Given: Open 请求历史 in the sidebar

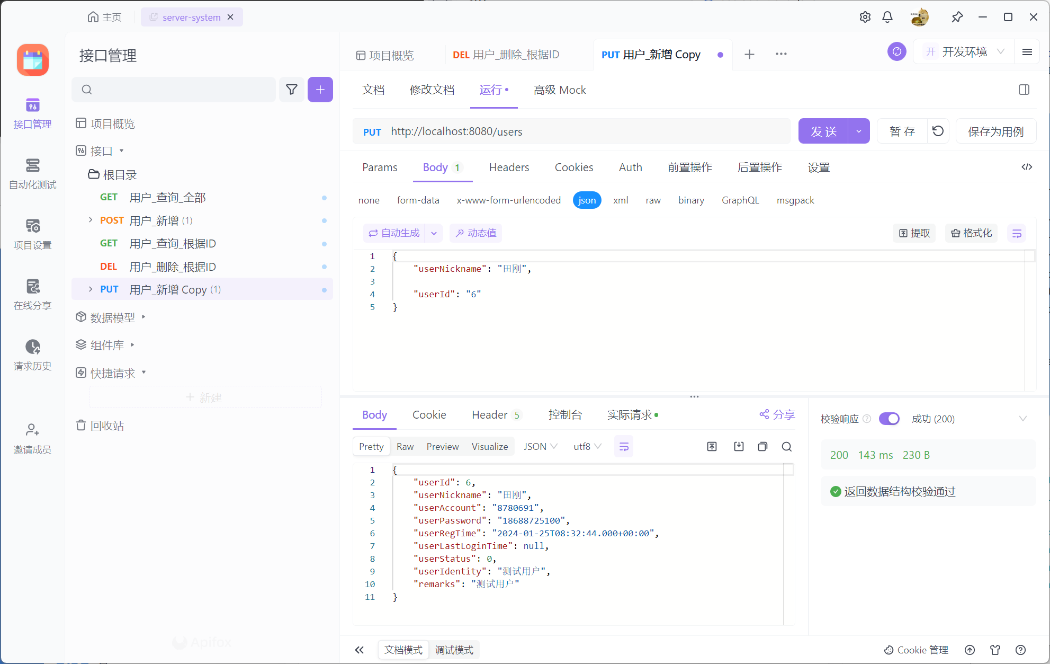Looking at the screenshot, I should pos(32,355).
